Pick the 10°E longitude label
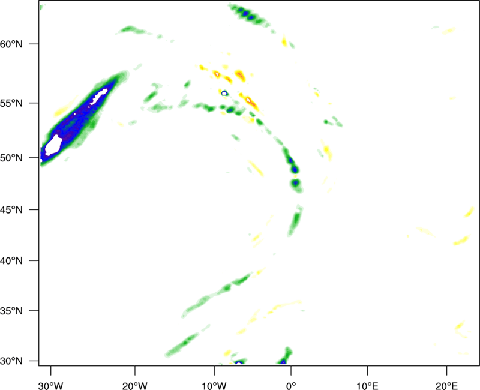The width and height of the screenshot is (480, 390). tap(367, 386)
